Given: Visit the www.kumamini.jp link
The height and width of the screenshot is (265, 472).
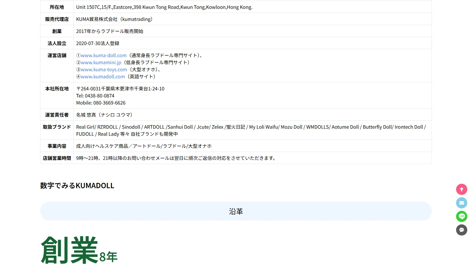Looking at the screenshot, I should [101, 62].
